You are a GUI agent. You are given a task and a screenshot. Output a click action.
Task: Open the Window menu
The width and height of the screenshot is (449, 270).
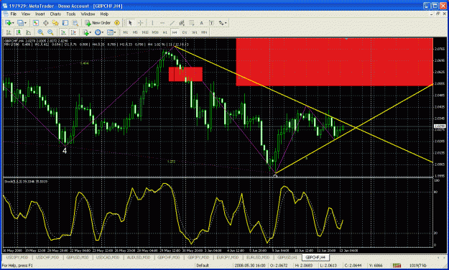(x=88, y=14)
